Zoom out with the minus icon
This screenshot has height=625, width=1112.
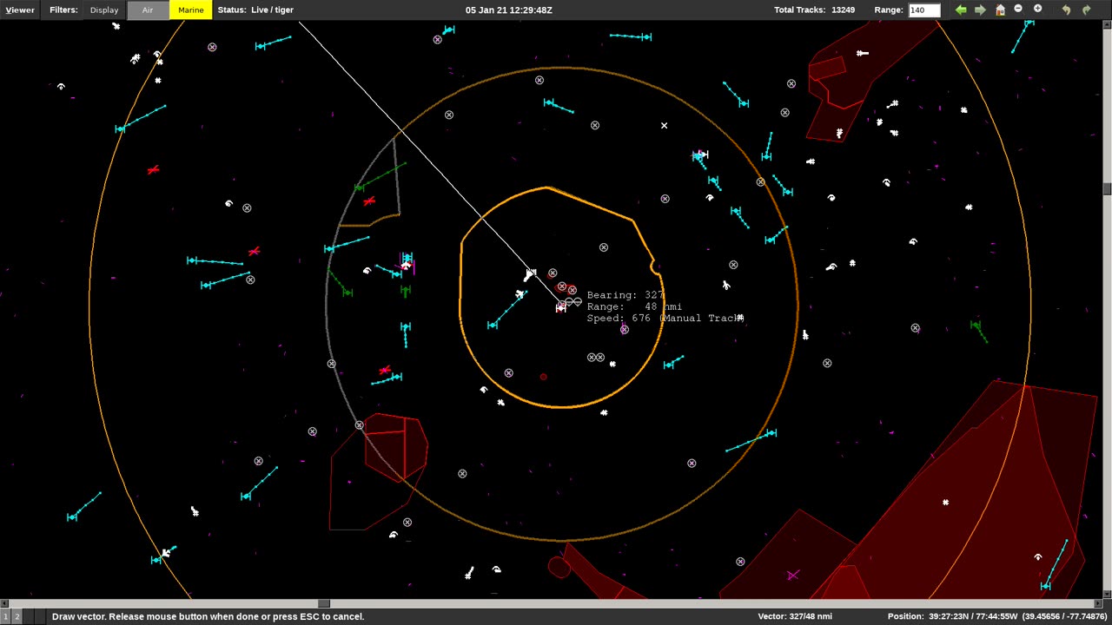(1018, 9)
